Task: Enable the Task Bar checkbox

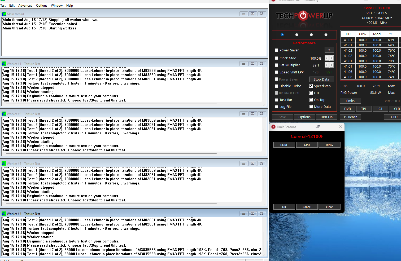Action: coord(277,100)
